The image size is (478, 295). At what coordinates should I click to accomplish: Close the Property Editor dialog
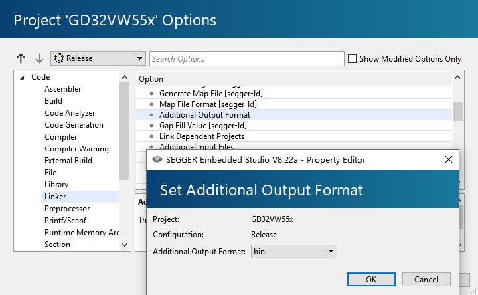coord(449,160)
